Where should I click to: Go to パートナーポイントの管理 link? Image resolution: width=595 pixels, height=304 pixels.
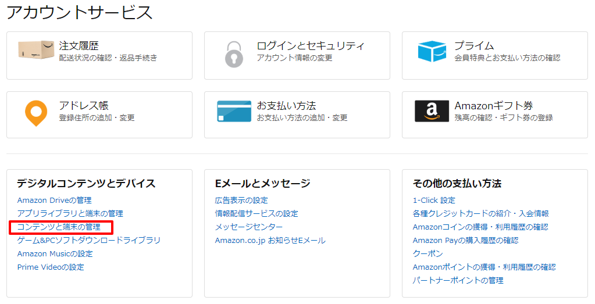coord(458,281)
